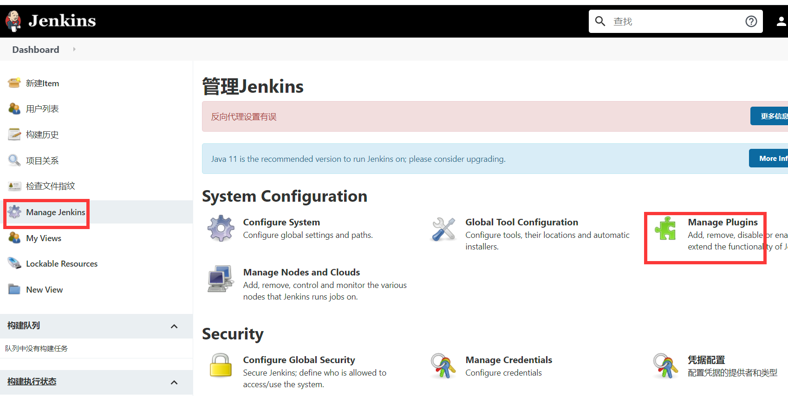Click the Manage Credentials keys icon
Viewport: 788px width, 396px height.
[x=443, y=366]
